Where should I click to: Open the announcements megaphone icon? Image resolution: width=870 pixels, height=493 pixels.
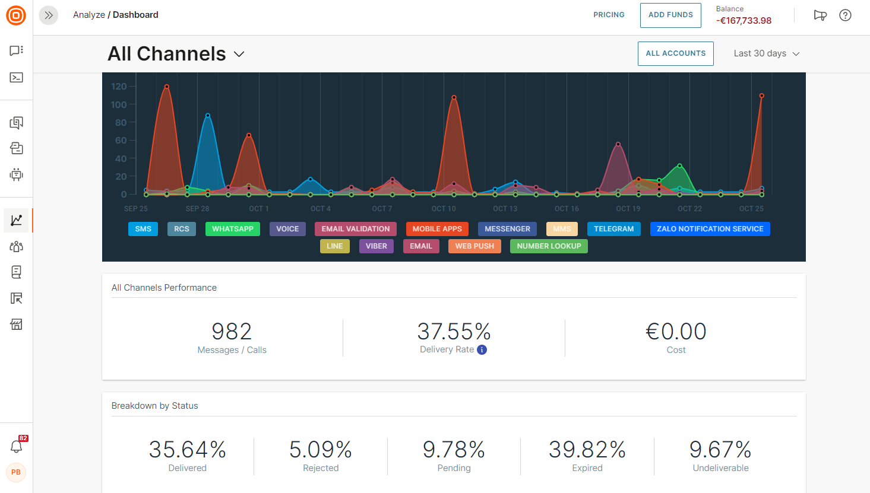point(820,15)
